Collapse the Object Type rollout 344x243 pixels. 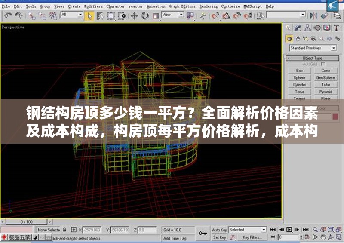pyautogui.click(x=312, y=58)
